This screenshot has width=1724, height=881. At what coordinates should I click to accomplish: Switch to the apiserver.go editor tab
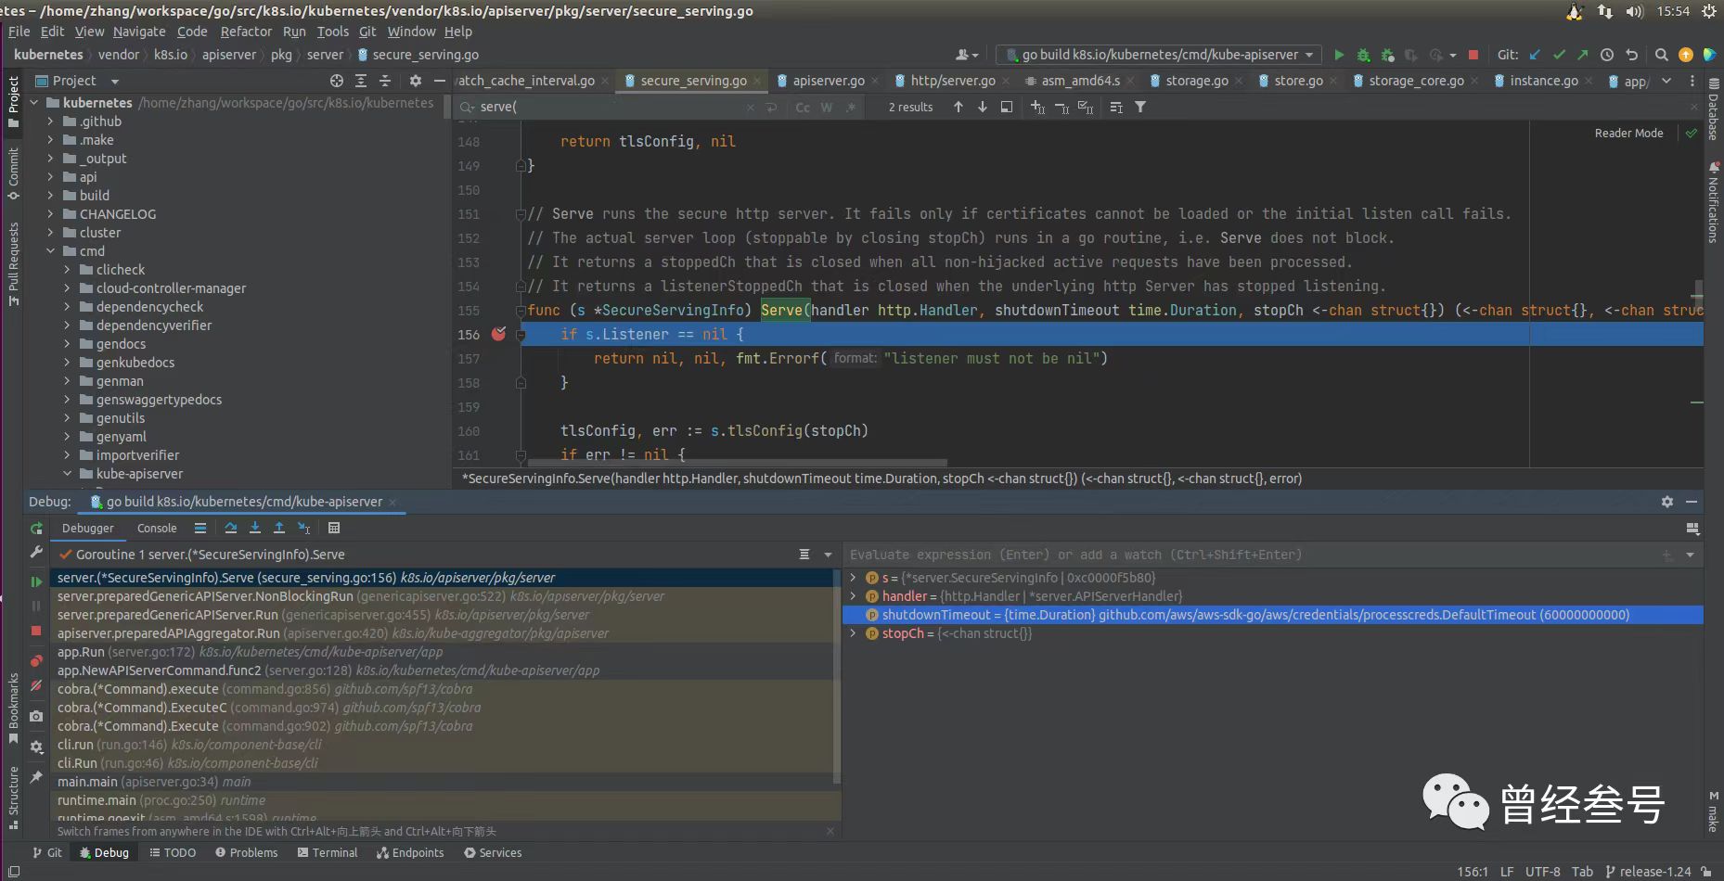tap(827, 81)
